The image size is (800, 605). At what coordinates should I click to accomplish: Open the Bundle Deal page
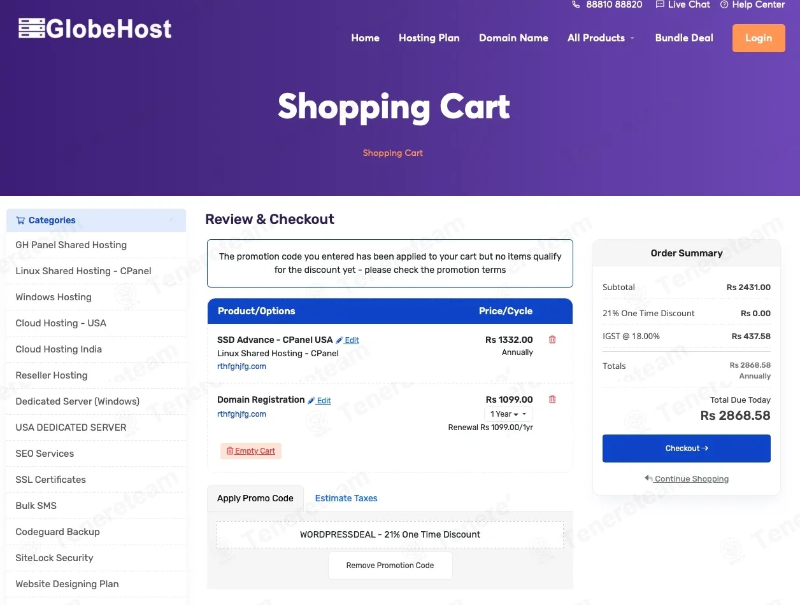pyautogui.click(x=684, y=38)
